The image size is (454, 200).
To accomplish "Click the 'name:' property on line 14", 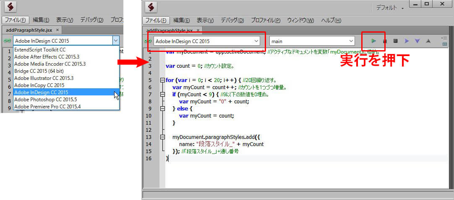I will point(187,144).
